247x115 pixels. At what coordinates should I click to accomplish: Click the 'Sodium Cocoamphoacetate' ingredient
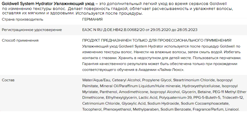coord(205,103)
